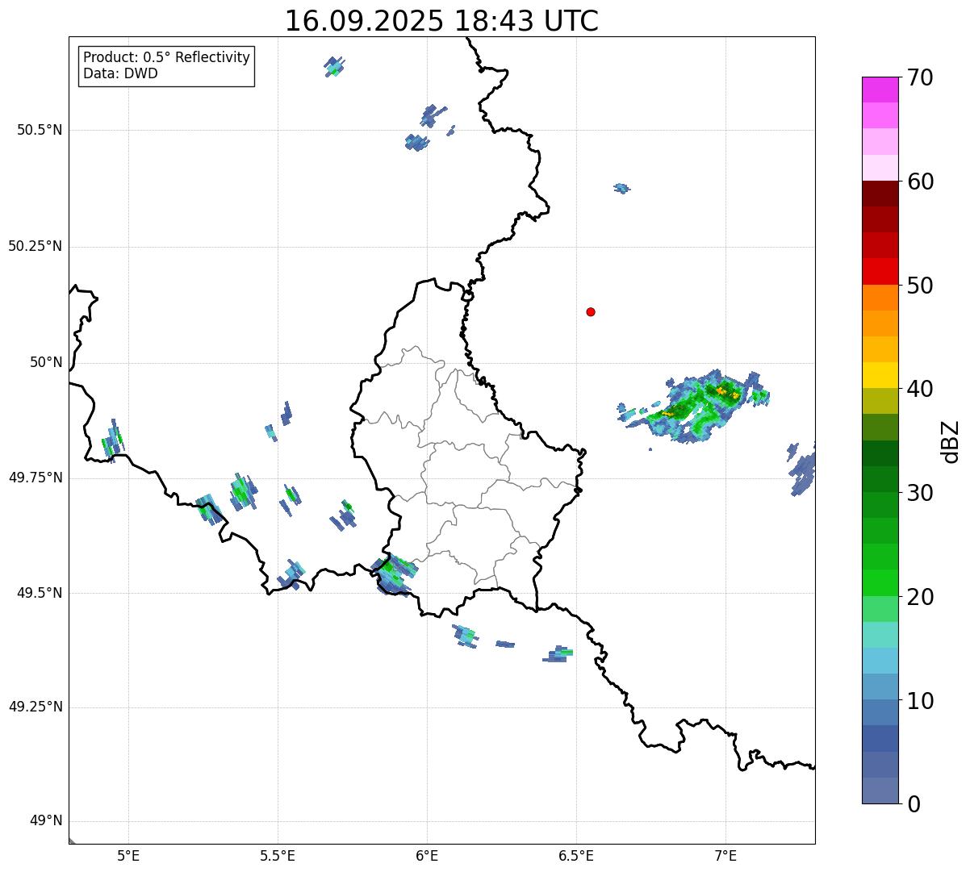This screenshot has width=970, height=872.
Task: Click the 7°E longitude label
Action: [725, 856]
